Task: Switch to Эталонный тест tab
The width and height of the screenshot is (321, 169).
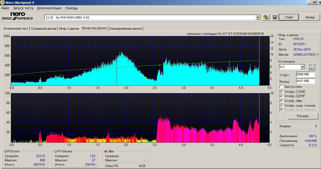Action: (16, 29)
